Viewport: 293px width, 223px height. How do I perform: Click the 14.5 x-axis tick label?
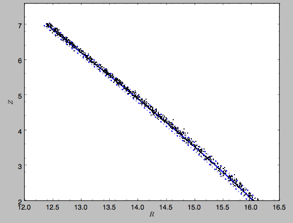click(x=166, y=207)
